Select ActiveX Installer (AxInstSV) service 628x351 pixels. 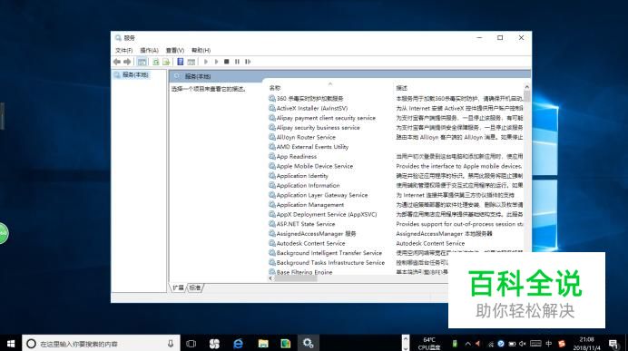308,108
